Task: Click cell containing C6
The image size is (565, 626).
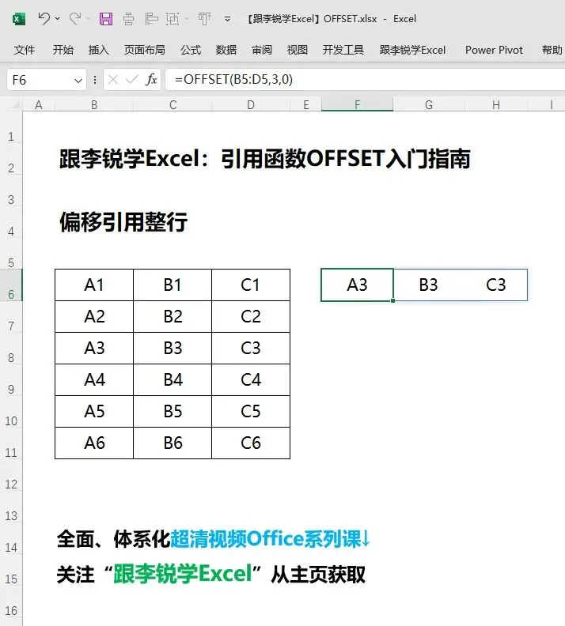Action: tap(251, 443)
